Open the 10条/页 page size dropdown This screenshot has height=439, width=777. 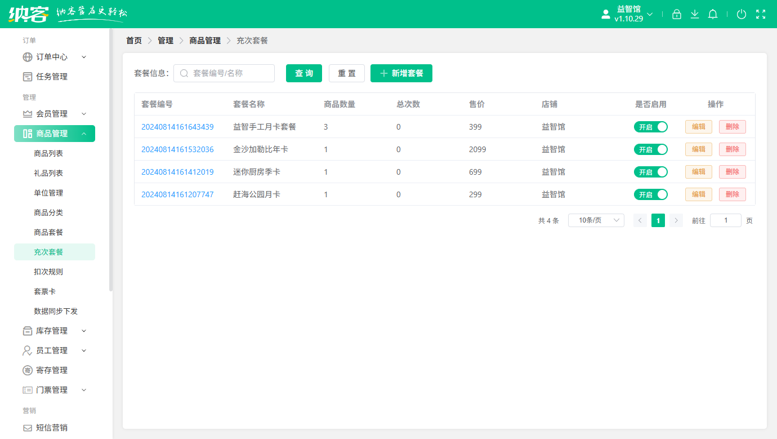596,220
